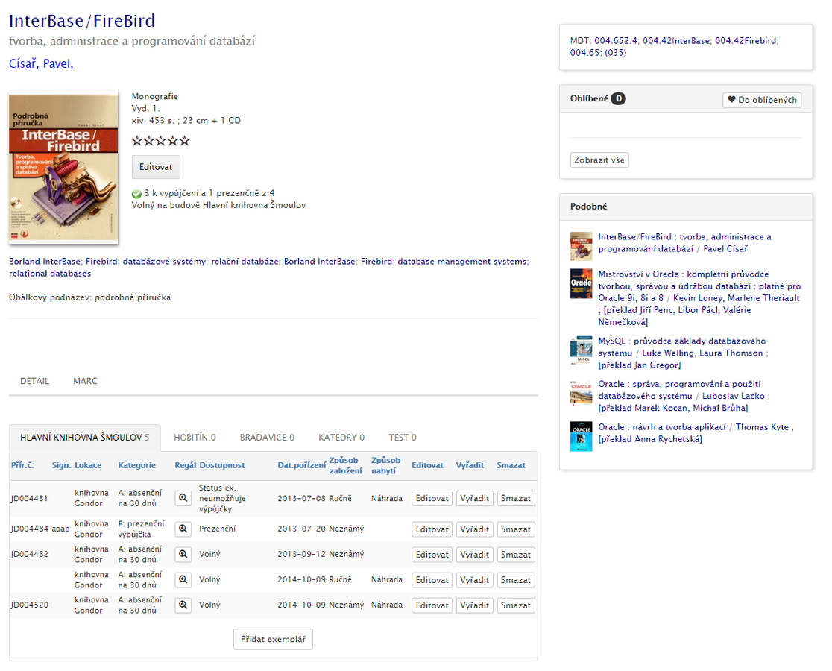Screen dimensions: 832x671
Task: Click subject link relační databáze
Action: (245, 262)
